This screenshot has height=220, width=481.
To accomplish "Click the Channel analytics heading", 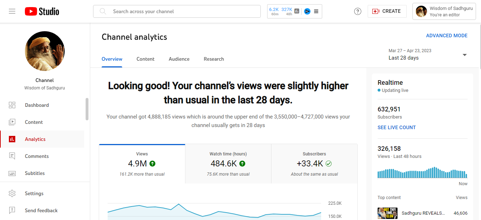I will pyautogui.click(x=134, y=37).
